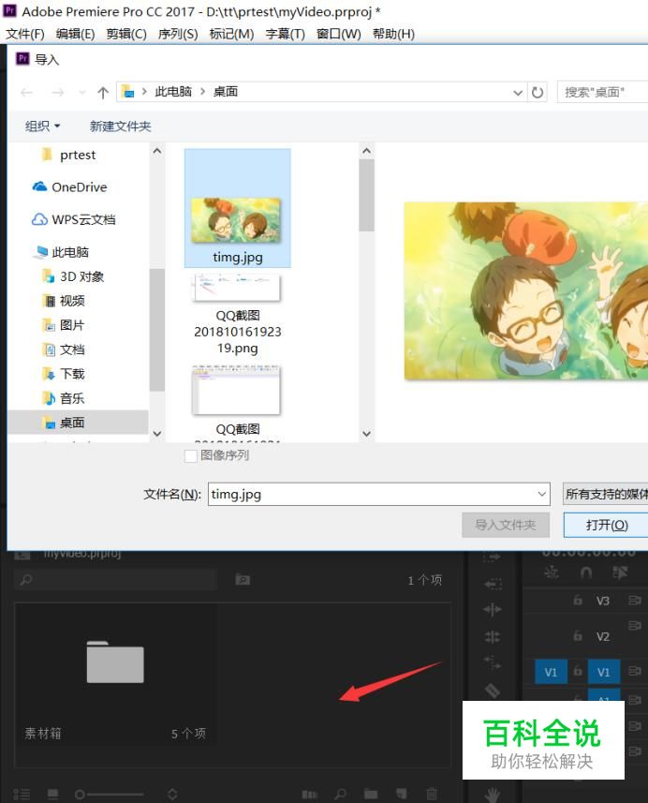
Task: Open the 序列(S) menu
Action: [178, 34]
